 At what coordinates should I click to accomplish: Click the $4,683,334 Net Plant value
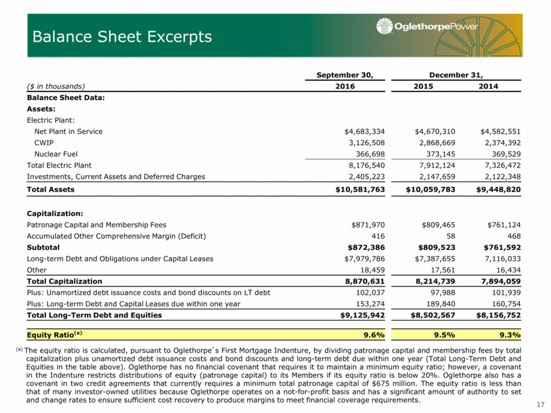point(364,131)
